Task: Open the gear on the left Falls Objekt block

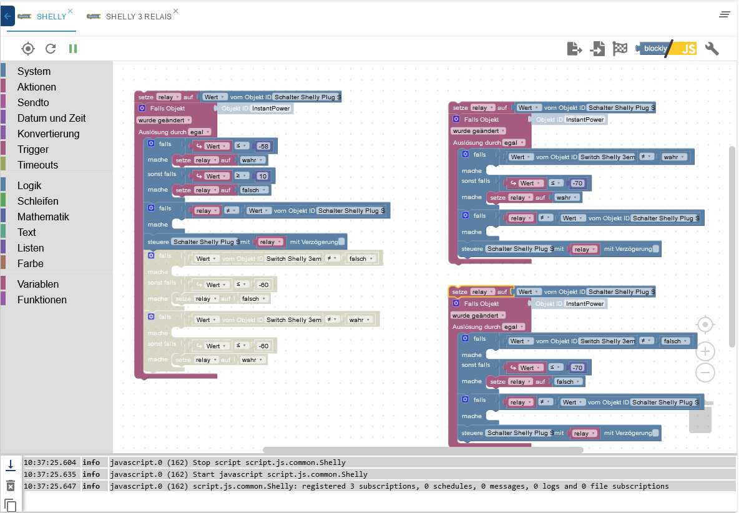Action: tap(142, 109)
